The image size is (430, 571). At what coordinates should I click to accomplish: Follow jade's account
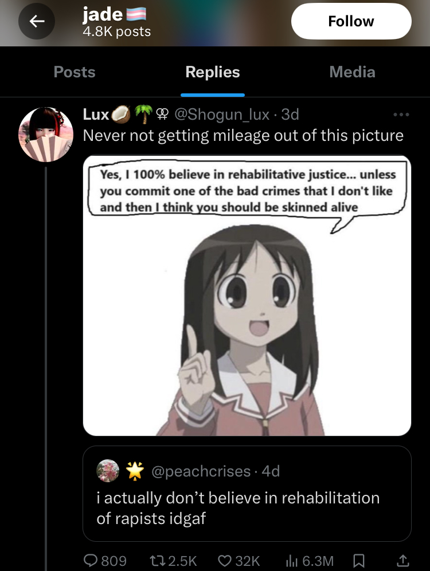click(351, 21)
